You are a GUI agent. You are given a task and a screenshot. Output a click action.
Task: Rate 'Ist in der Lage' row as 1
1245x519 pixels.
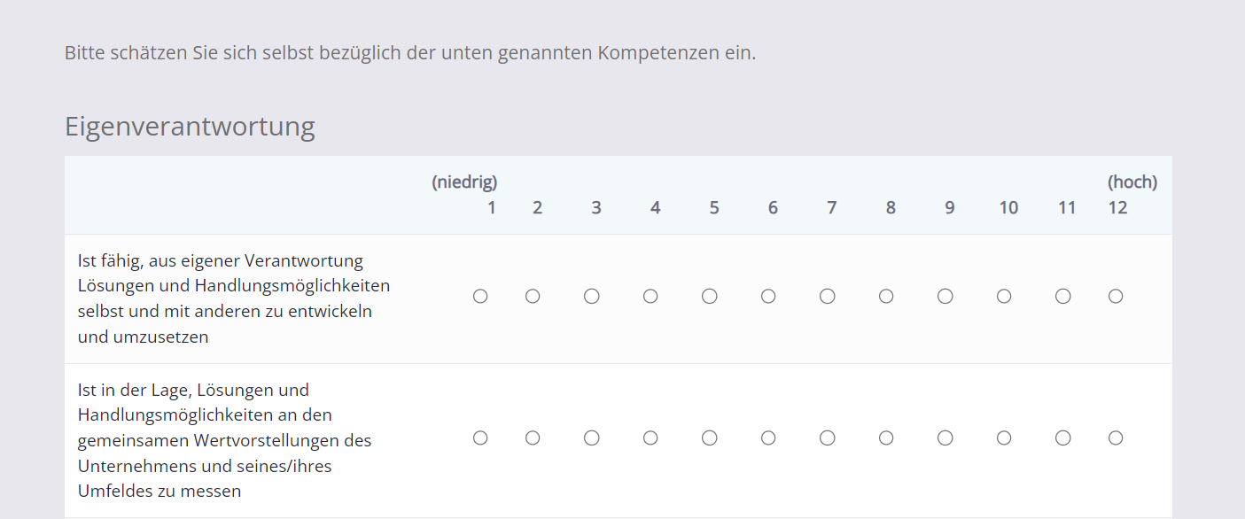[x=480, y=438]
